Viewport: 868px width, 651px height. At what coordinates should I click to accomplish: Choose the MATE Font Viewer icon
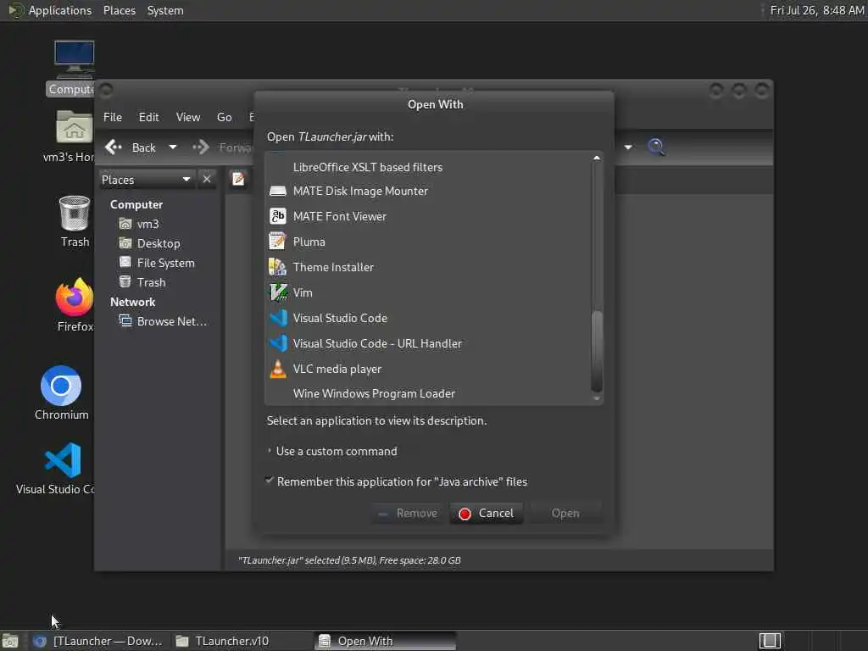[278, 216]
